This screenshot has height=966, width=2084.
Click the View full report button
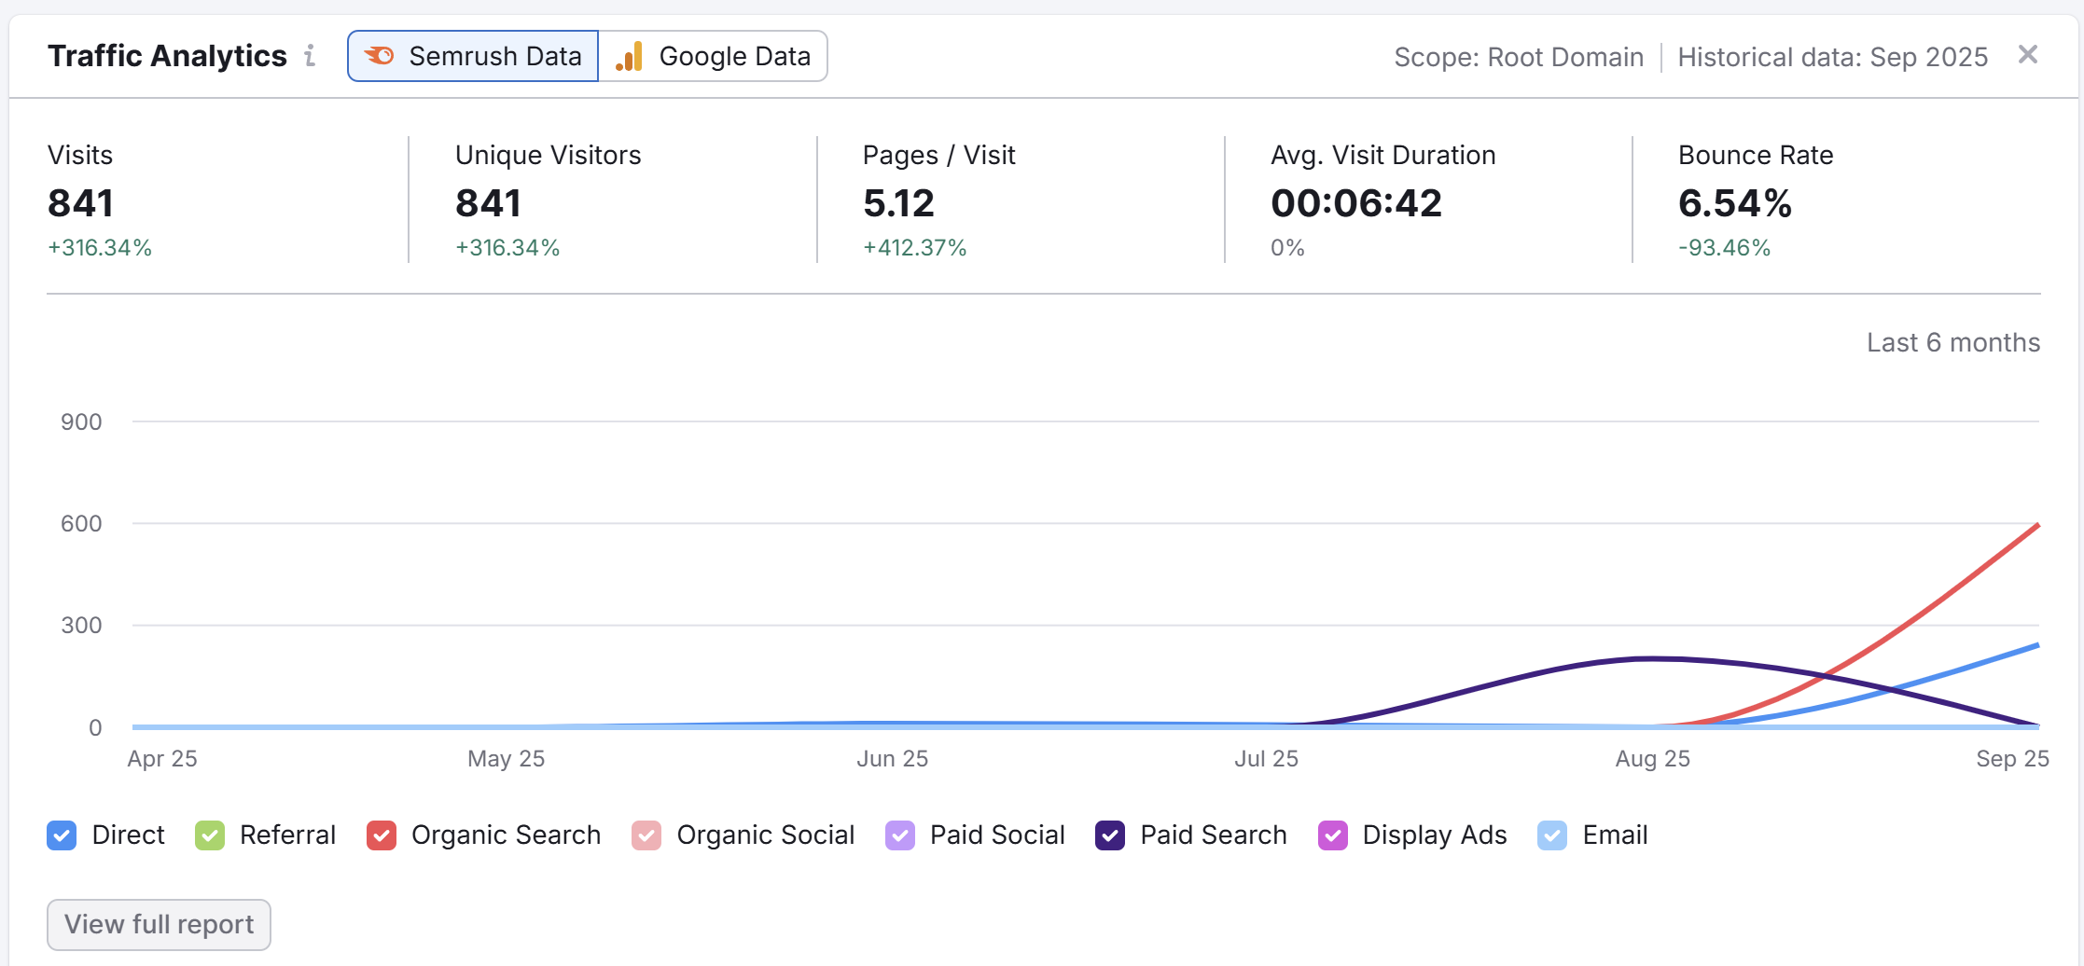158,924
